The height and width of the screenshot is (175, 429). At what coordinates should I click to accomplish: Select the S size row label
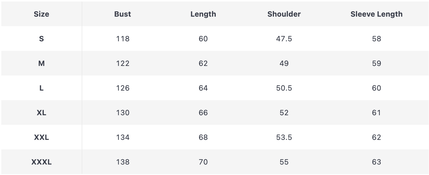(x=41, y=39)
